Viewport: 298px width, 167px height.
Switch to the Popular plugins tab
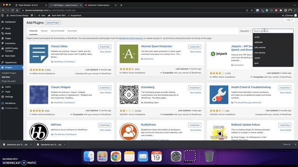point(44,31)
